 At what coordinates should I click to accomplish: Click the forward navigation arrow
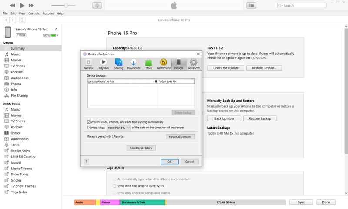pyautogui.click(x=13, y=20)
